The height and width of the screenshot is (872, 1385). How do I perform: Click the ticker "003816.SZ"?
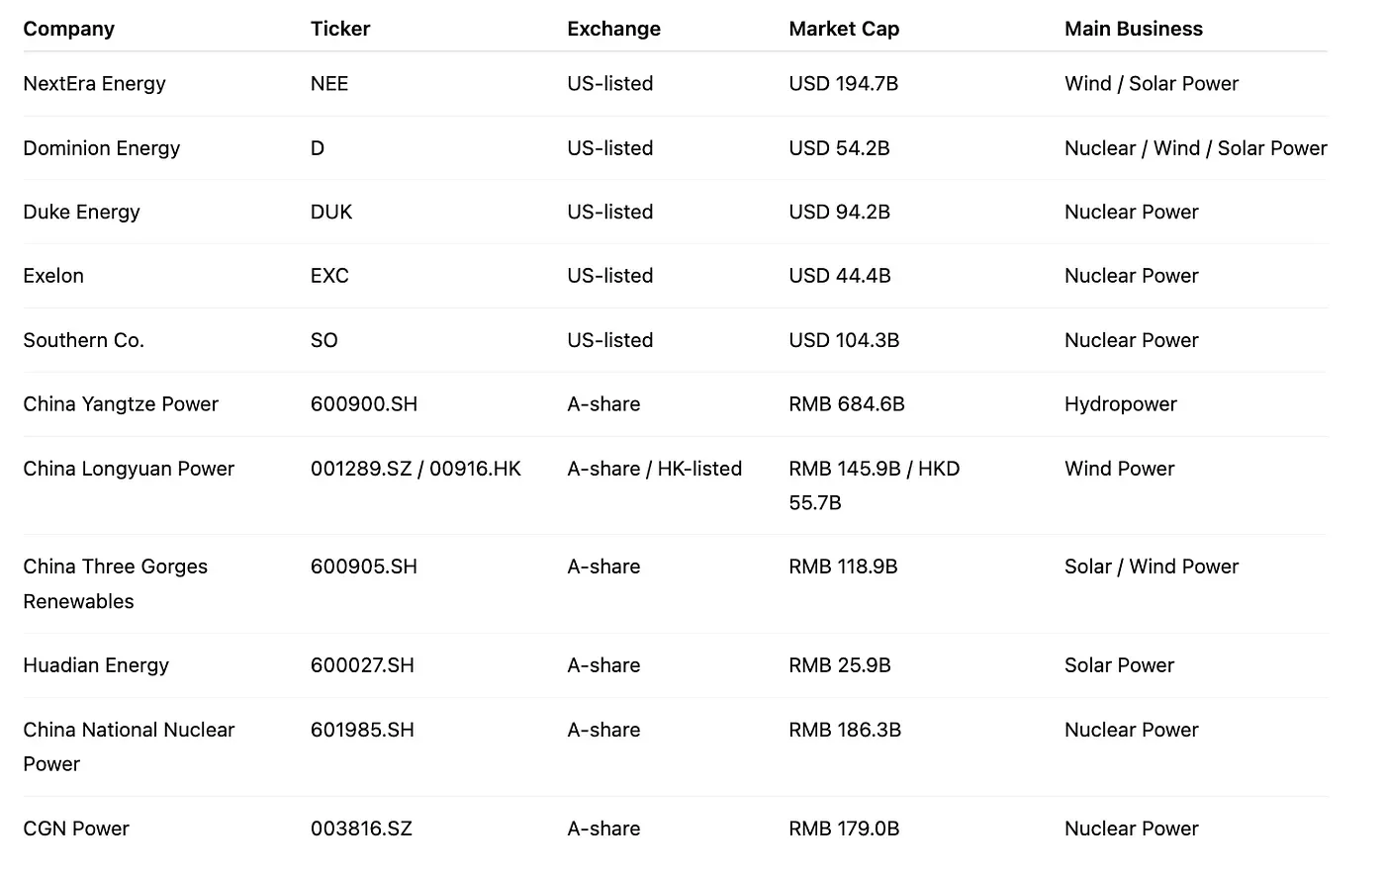[x=361, y=828]
